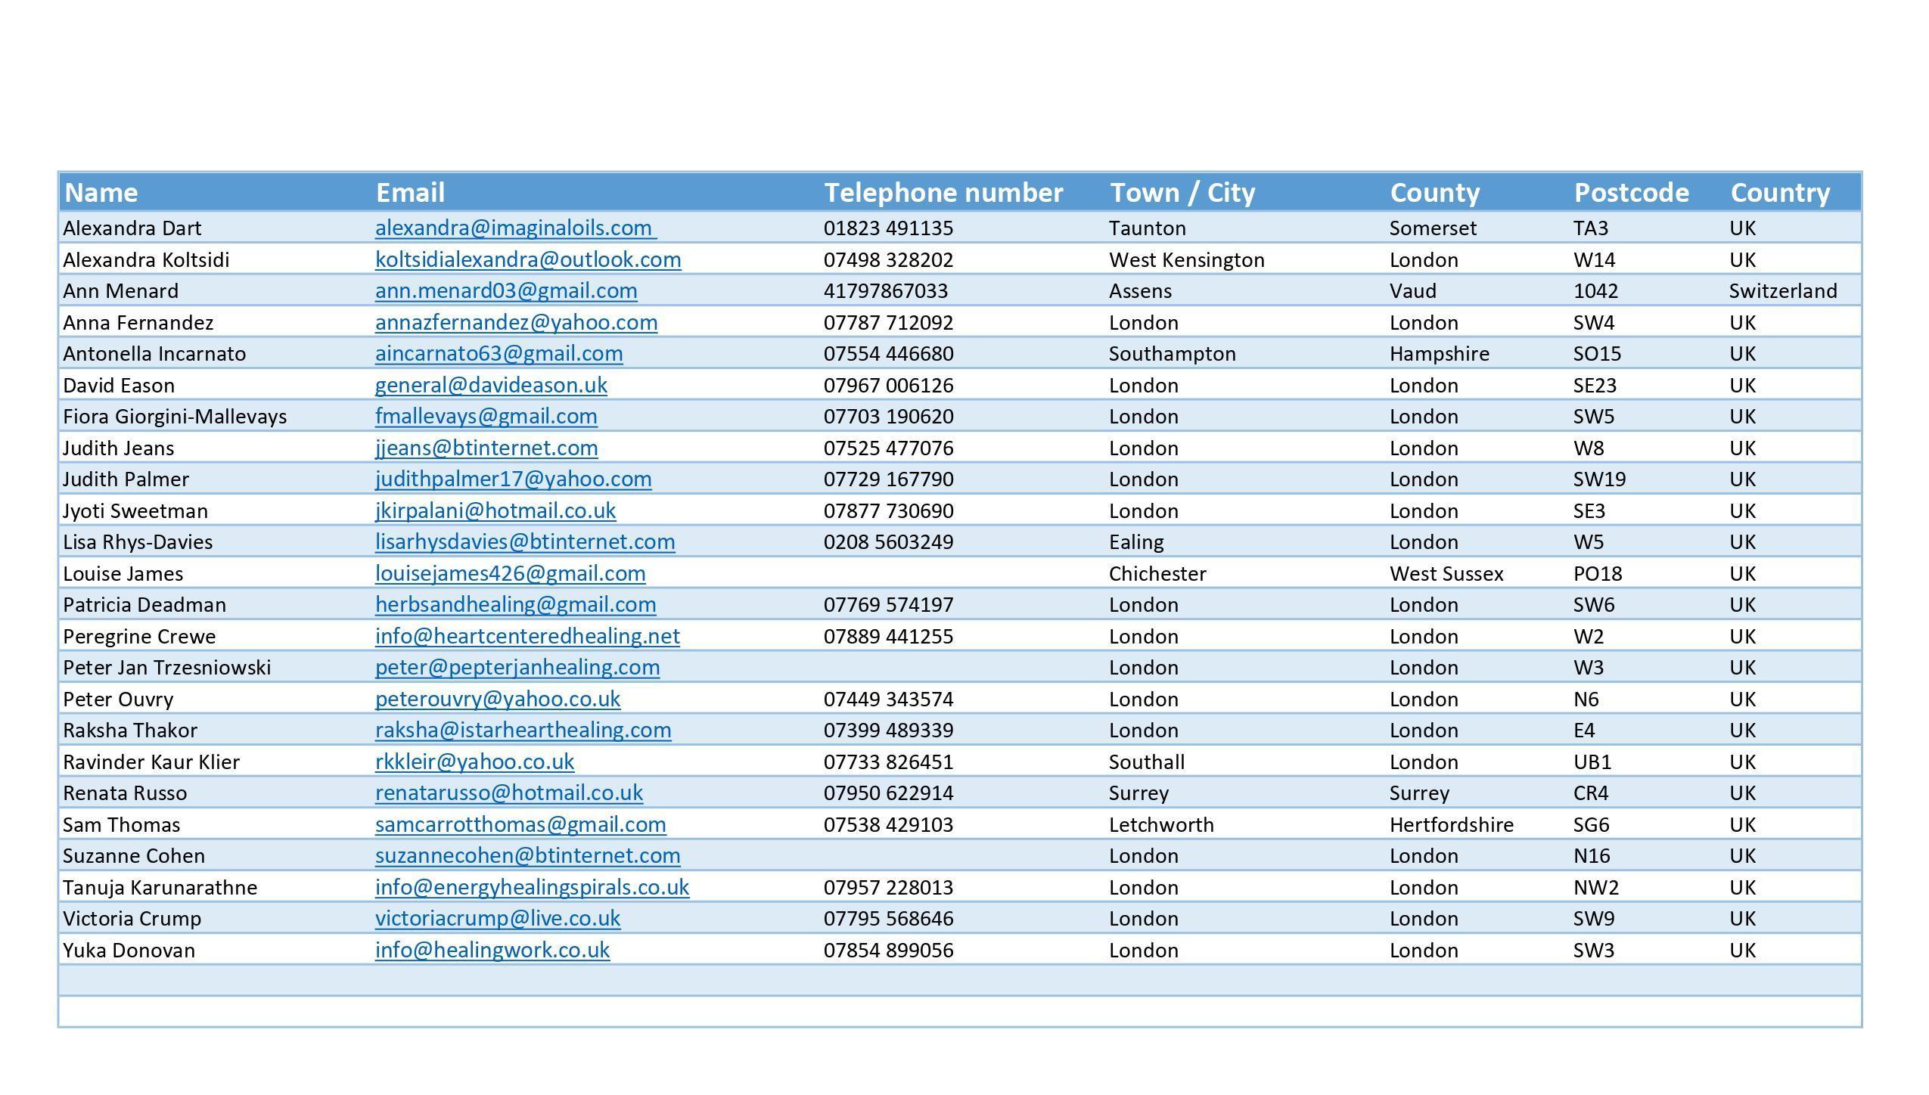The image size is (1929, 1095).
Task: Open raksha@istarhearthealing.com link
Action: click(x=523, y=730)
